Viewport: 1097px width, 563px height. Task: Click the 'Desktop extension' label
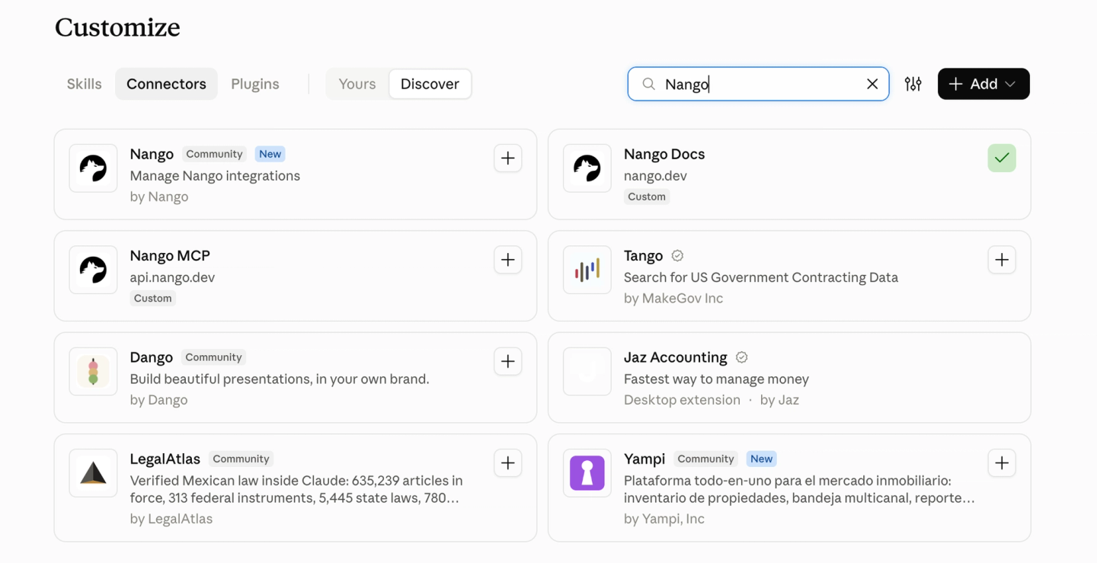tap(682, 400)
